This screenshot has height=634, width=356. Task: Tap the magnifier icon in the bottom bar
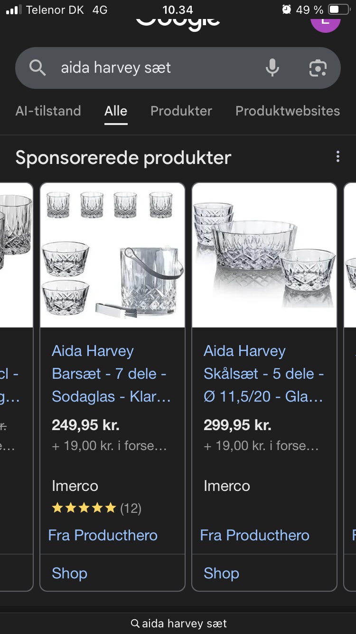click(135, 623)
